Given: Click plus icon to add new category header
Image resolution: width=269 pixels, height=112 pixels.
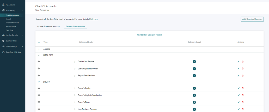Looking at the screenshot, I should (x=138, y=35).
